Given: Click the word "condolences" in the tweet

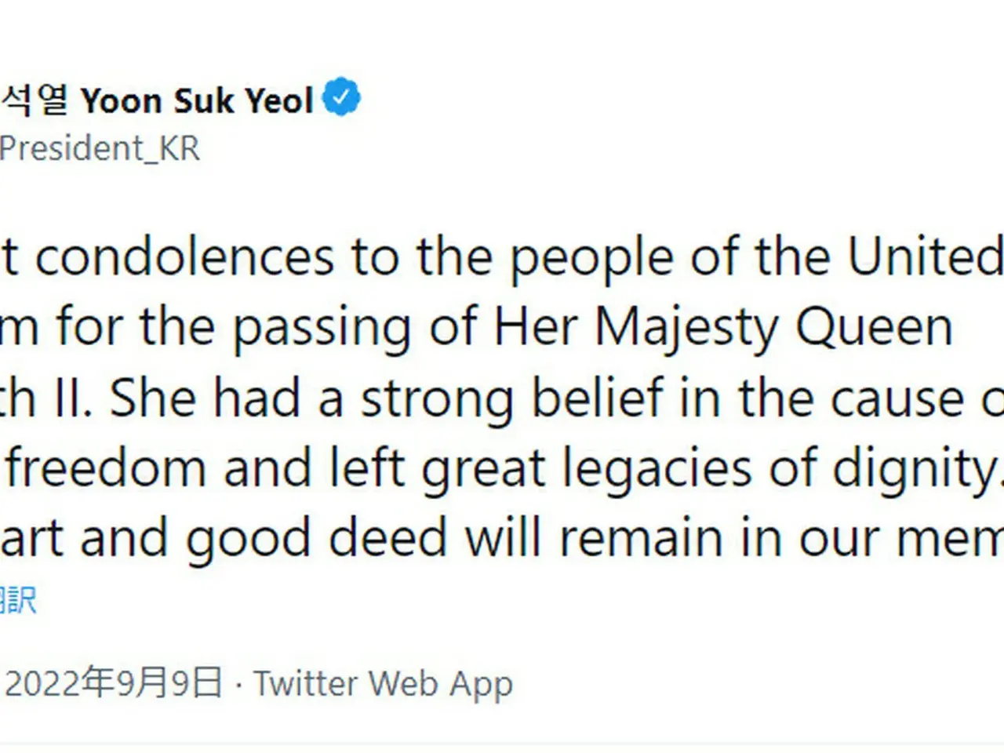Looking at the screenshot, I should (x=185, y=257).
